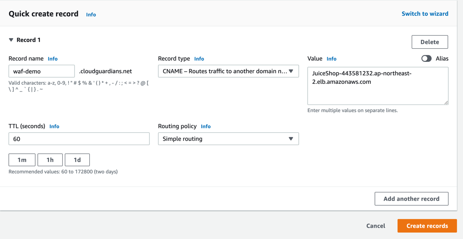Toggle the Alias switch
The height and width of the screenshot is (239, 463).
click(x=426, y=59)
